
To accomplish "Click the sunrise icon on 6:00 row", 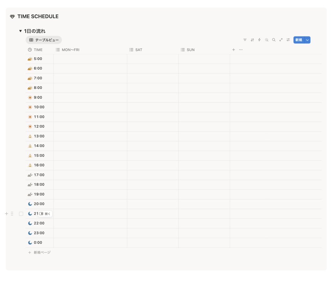I will click(x=30, y=68).
